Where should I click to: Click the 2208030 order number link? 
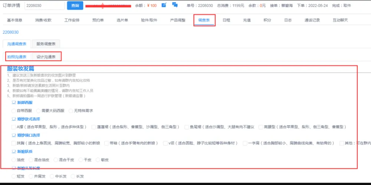pos(10,32)
